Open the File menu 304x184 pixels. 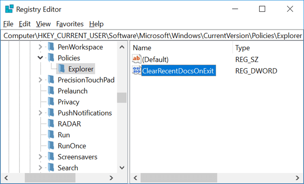pyautogui.click(x=8, y=24)
